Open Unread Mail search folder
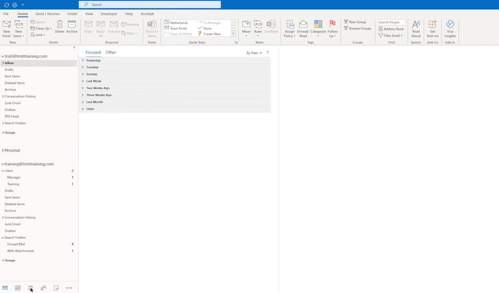This screenshot has width=499, height=293. [16, 244]
